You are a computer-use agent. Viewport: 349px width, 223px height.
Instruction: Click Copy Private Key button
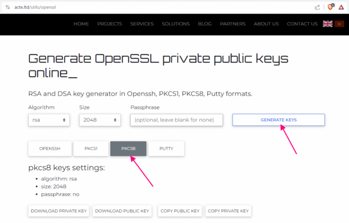click(228, 211)
